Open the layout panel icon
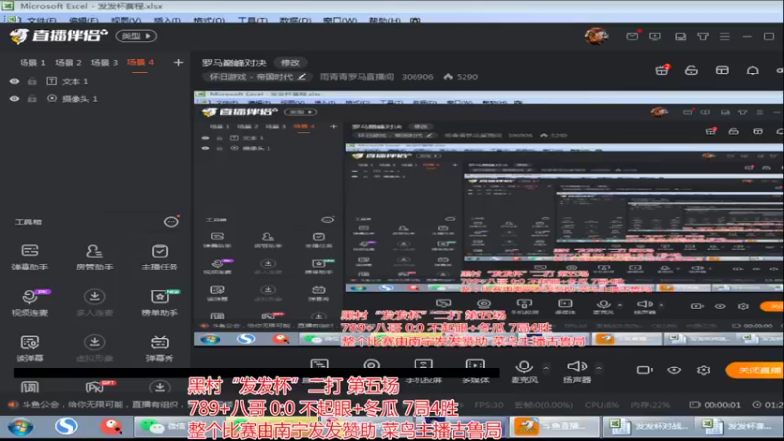 722,71
